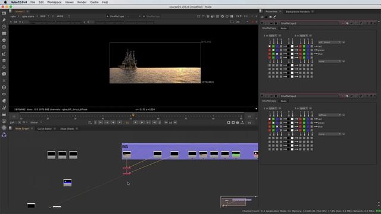Image resolution: width=381 pixels, height=214 pixels.
Task: Click the current frame number field
Action: point(127,122)
